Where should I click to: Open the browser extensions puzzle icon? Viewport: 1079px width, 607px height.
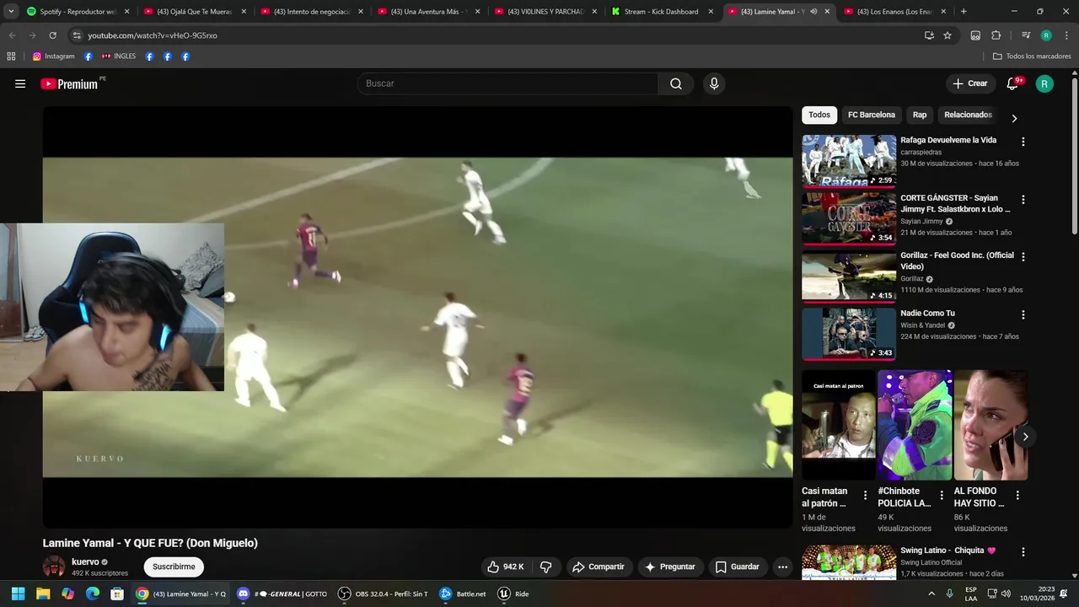coord(996,35)
